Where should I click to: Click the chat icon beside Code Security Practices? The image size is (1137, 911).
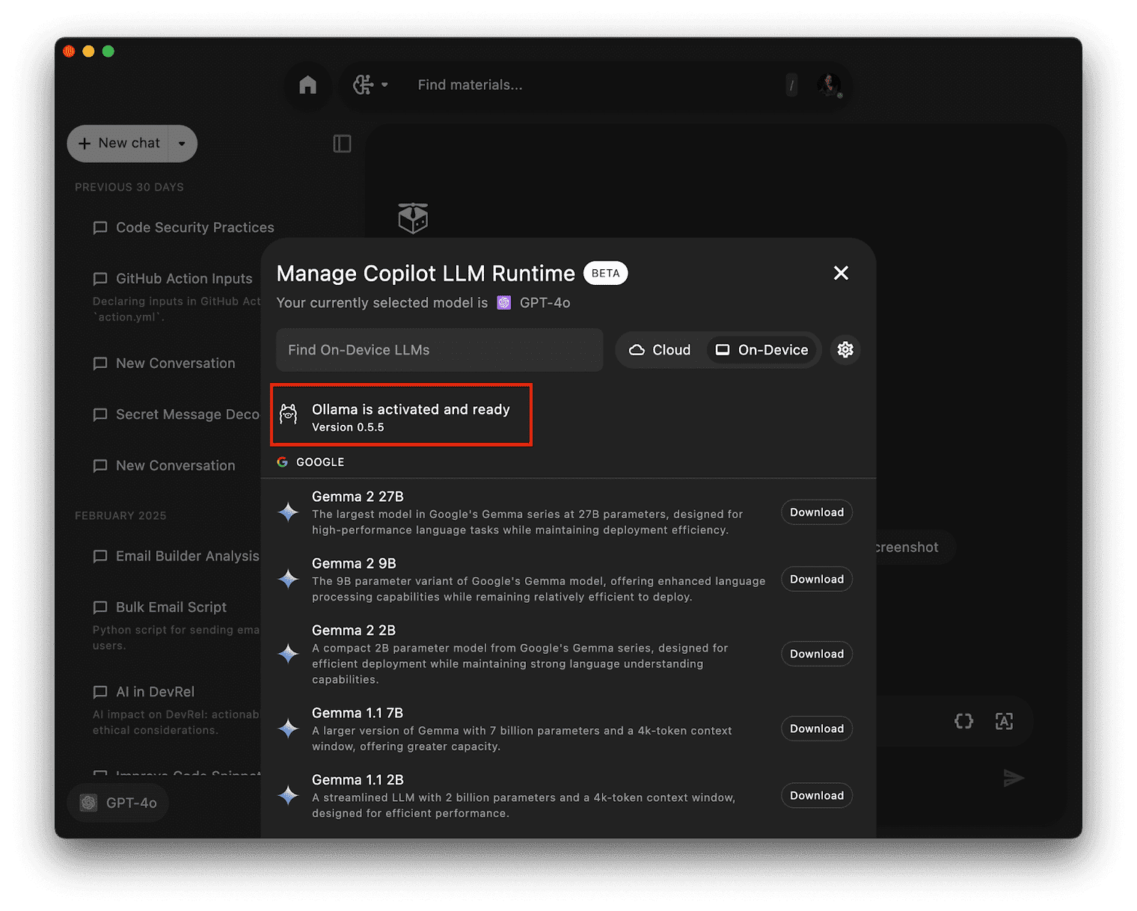pyautogui.click(x=100, y=227)
